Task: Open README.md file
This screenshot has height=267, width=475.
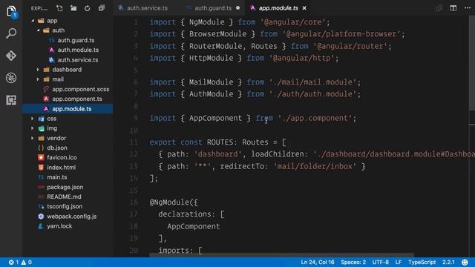Action: (x=64, y=197)
